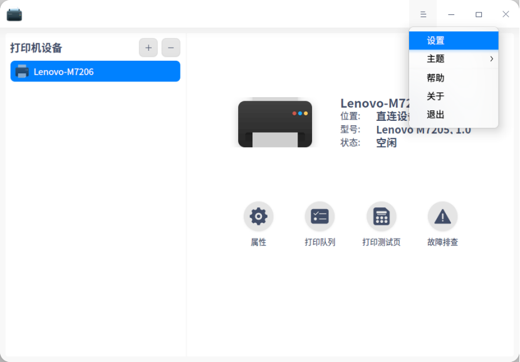Minimize the printer manager window
Image resolution: width=520 pixels, height=362 pixels.
pos(451,14)
